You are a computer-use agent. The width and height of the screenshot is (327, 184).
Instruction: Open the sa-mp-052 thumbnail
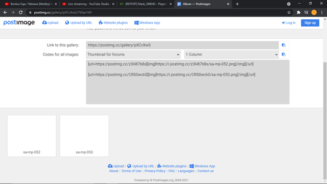point(32,136)
